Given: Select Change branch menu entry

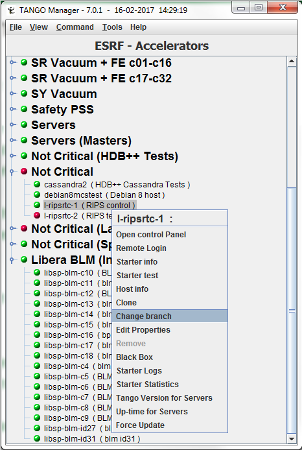Looking at the screenshot, I should click(x=170, y=316).
